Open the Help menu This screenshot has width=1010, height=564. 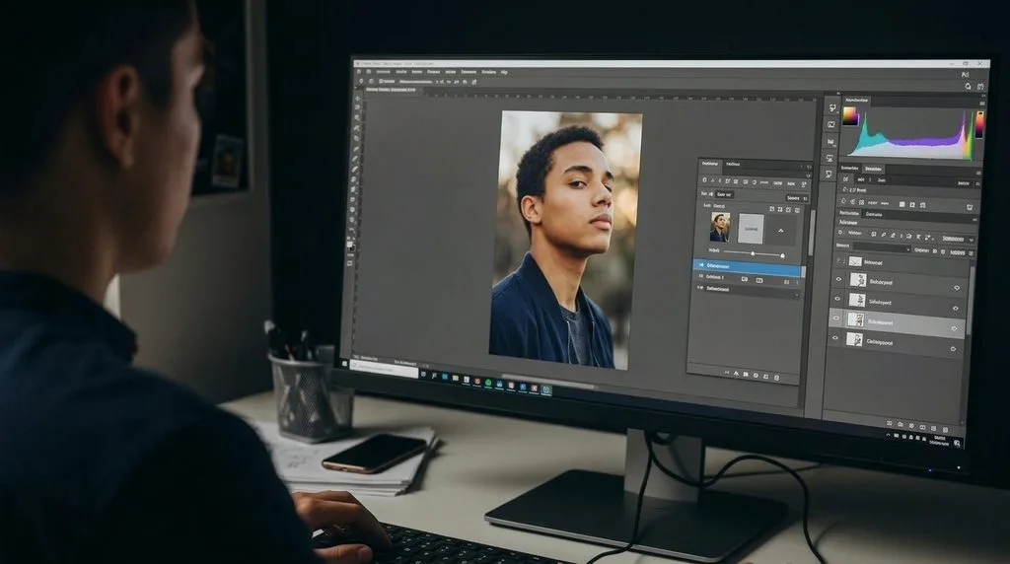tap(504, 72)
